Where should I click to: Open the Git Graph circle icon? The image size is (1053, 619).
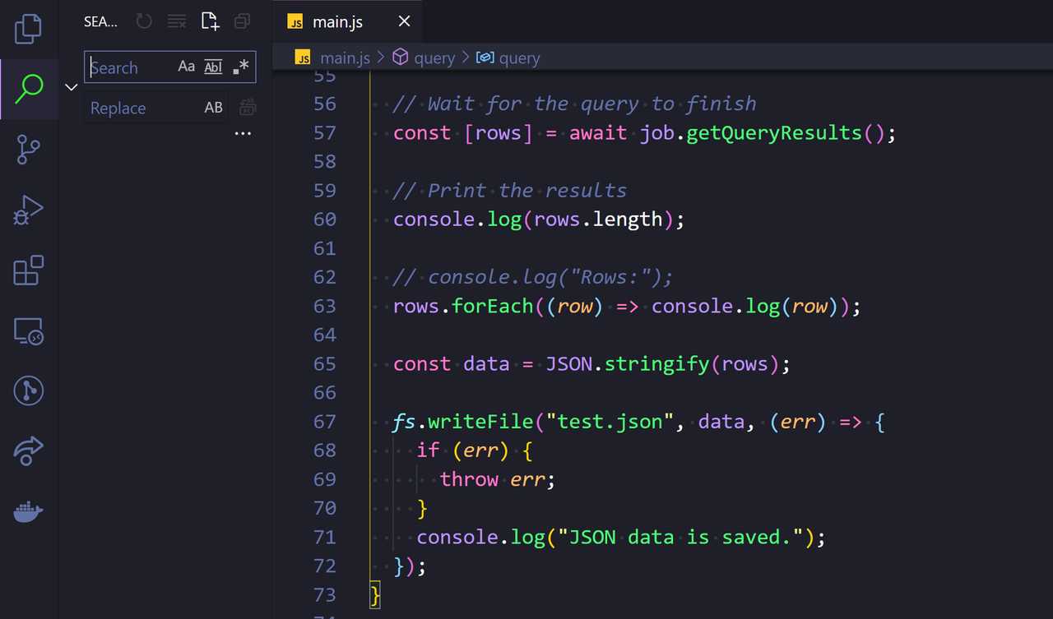coord(29,391)
